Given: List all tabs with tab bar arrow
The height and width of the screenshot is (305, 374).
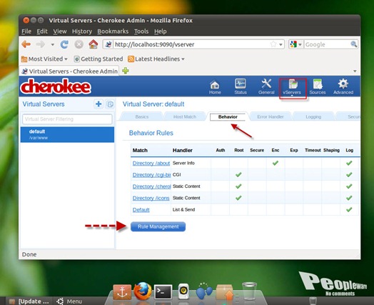Looking at the screenshot, I should pyautogui.click(x=355, y=71).
